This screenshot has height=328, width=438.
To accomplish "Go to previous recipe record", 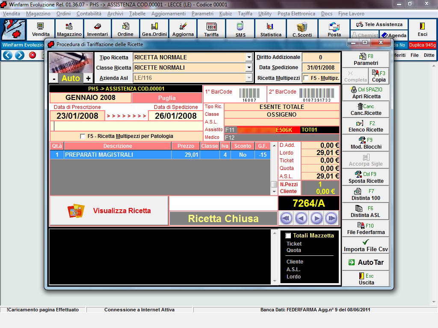I will point(301,218).
